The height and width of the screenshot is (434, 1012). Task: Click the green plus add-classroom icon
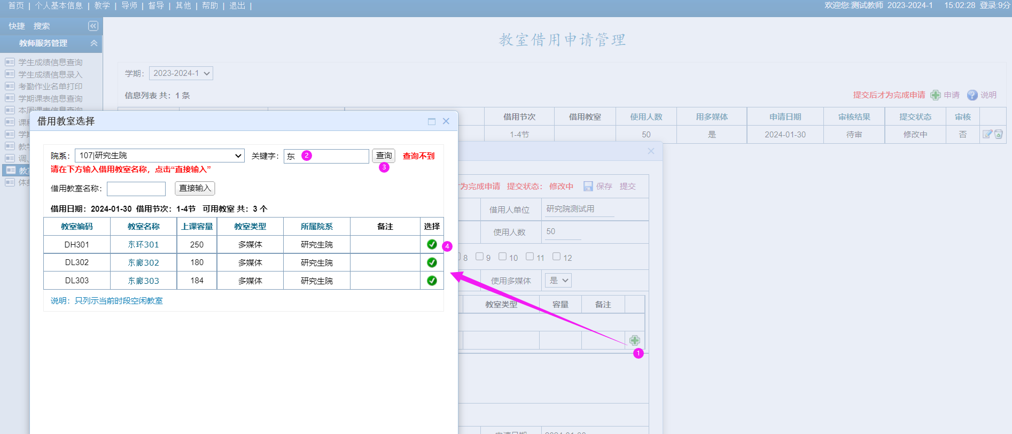[x=634, y=340]
